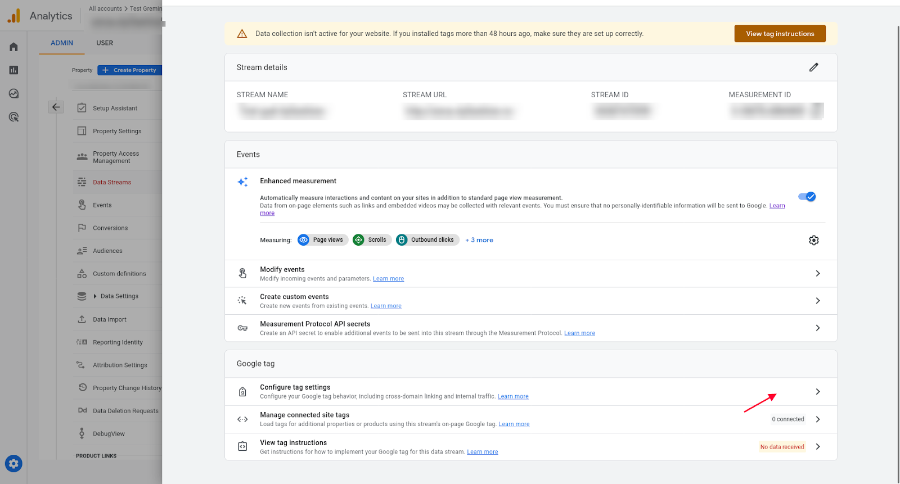Expand Manage connected site tags chevron
The width and height of the screenshot is (900, 484).
click(818, 419)
